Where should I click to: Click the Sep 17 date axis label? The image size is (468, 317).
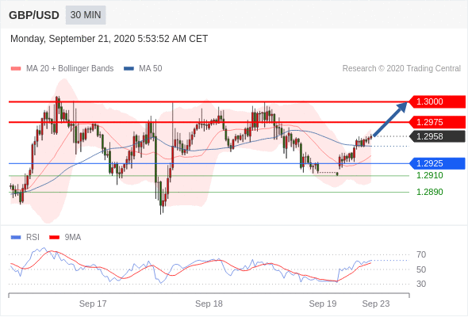click(93, 304)
